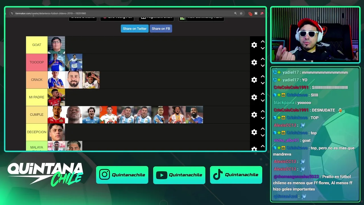
Task: Move the CUMPLE tier up
Action: (x=263, y=111)
